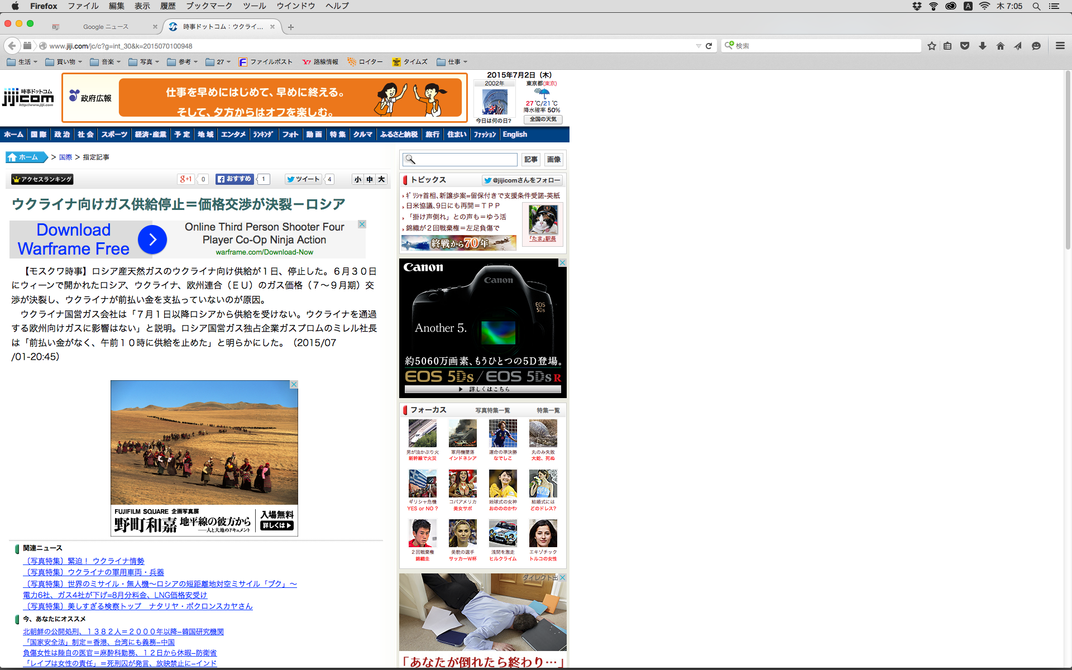Select the small (小) font size toggle
Viewport: 1072px width, 670px height.
click(358, 179)
